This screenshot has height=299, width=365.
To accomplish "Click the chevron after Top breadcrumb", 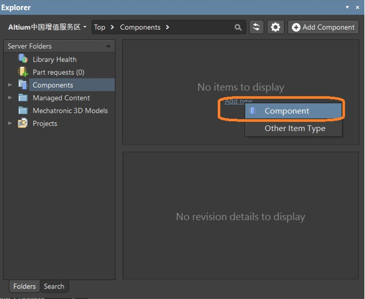I will pos(112,28).
